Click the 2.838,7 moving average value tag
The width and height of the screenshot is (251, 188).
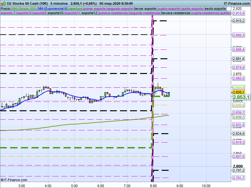[238, 117]
